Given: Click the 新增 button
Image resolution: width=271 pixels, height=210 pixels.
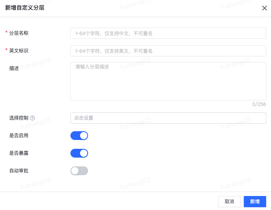Looking at the screenshot, I should [x=255, y=201].
